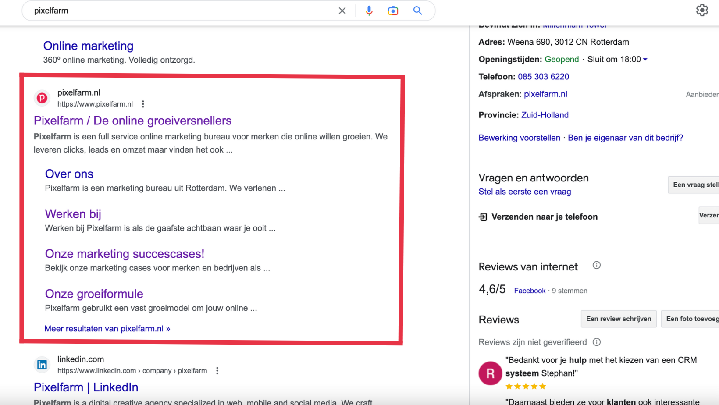Click Een review schrijven button
Screen dimensions: 719x405
619,319
